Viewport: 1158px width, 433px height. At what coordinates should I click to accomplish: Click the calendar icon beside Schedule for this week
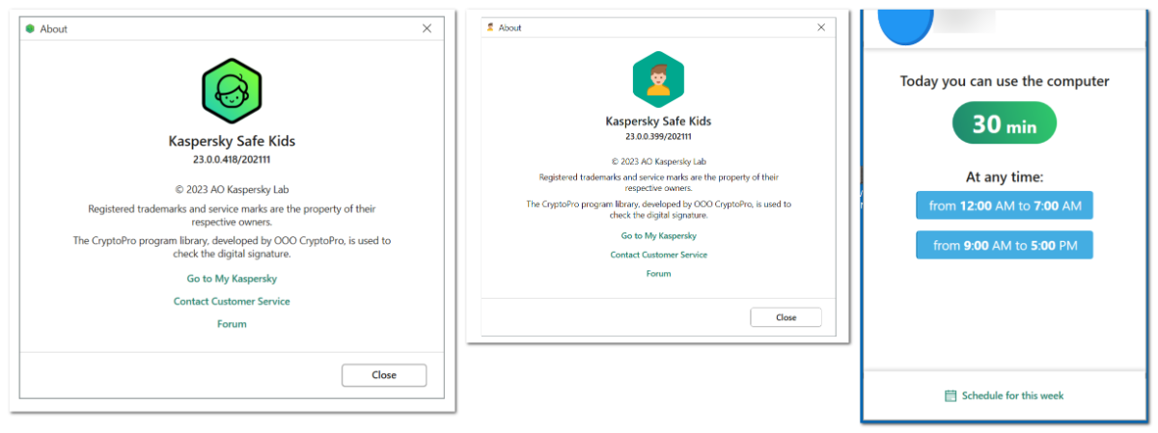950,395
